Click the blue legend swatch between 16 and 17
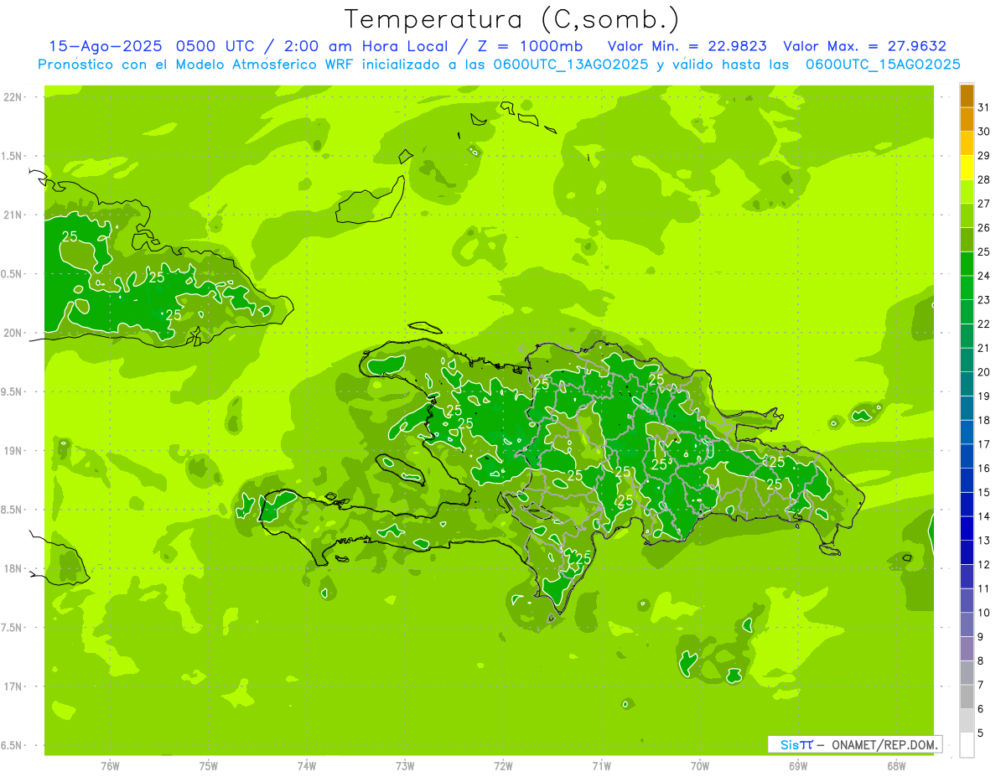The height and width of the screenshot is (777, 1006). [967, 456]
